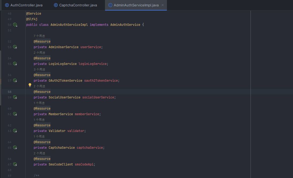Screen dimensions: 293x178
Task: Click @Resource annotation on line 66
Action: [x=42, y=159]
